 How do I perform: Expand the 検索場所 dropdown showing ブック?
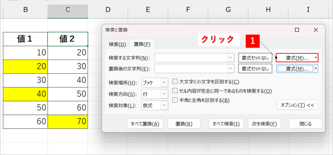pyautogui.click(x=155, y=83)
